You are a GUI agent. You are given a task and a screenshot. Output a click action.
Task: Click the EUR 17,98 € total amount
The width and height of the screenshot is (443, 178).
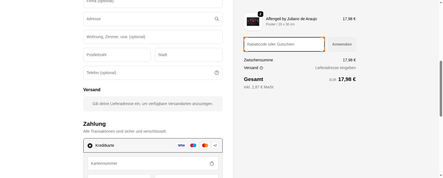pyautogui.click(x=342, y=79)
